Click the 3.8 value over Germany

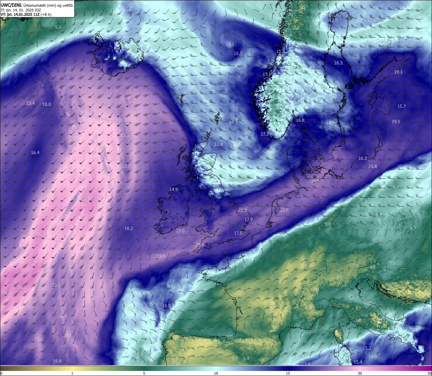328,224
